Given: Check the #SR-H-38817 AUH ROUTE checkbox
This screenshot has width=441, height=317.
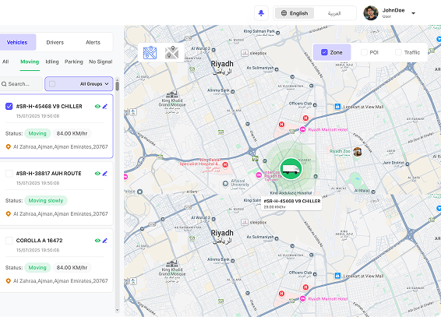Looking at the screenshot, I should 9,174.
